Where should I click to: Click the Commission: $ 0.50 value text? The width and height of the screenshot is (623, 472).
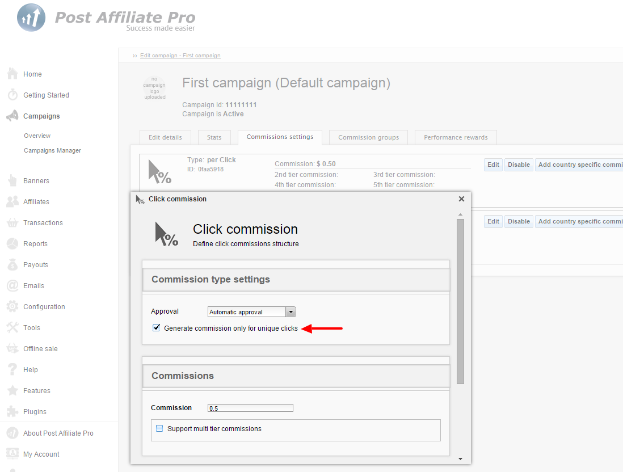(305, 164)
